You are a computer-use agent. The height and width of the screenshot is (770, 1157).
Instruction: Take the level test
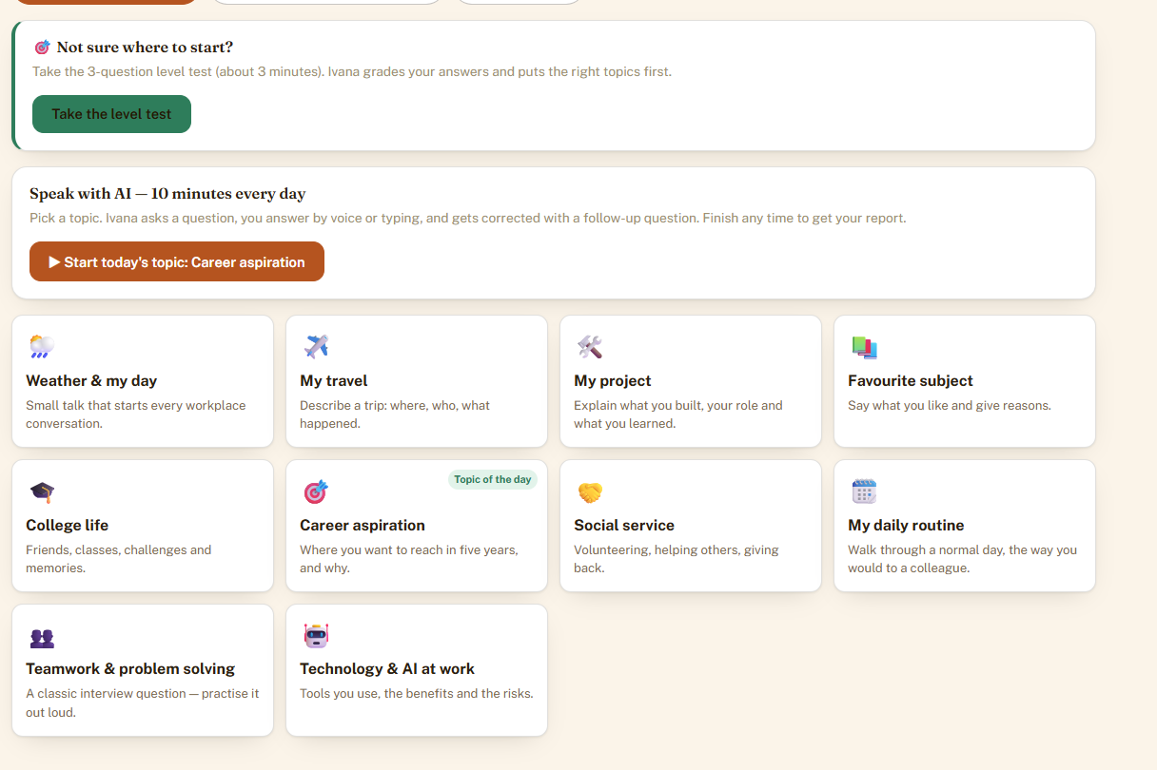111,114
